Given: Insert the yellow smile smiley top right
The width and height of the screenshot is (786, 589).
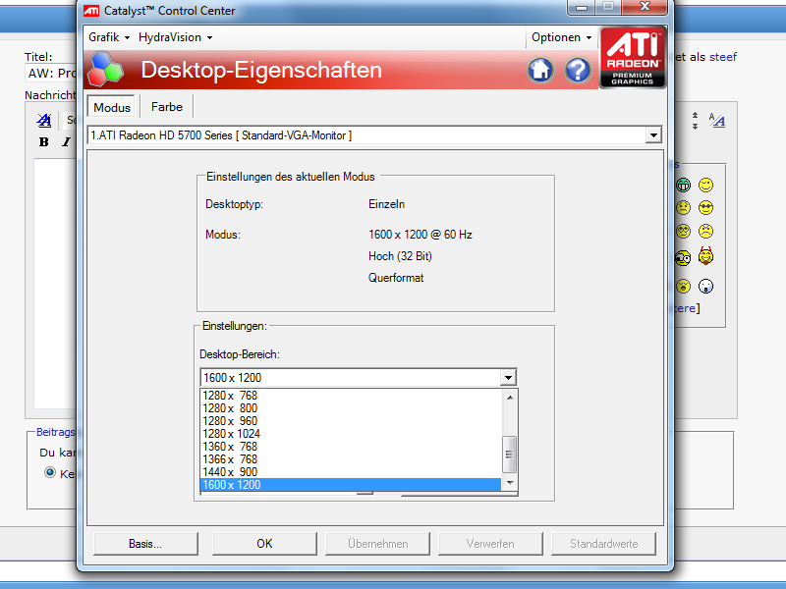Looking at the screenshot, I should pos(705,186).
